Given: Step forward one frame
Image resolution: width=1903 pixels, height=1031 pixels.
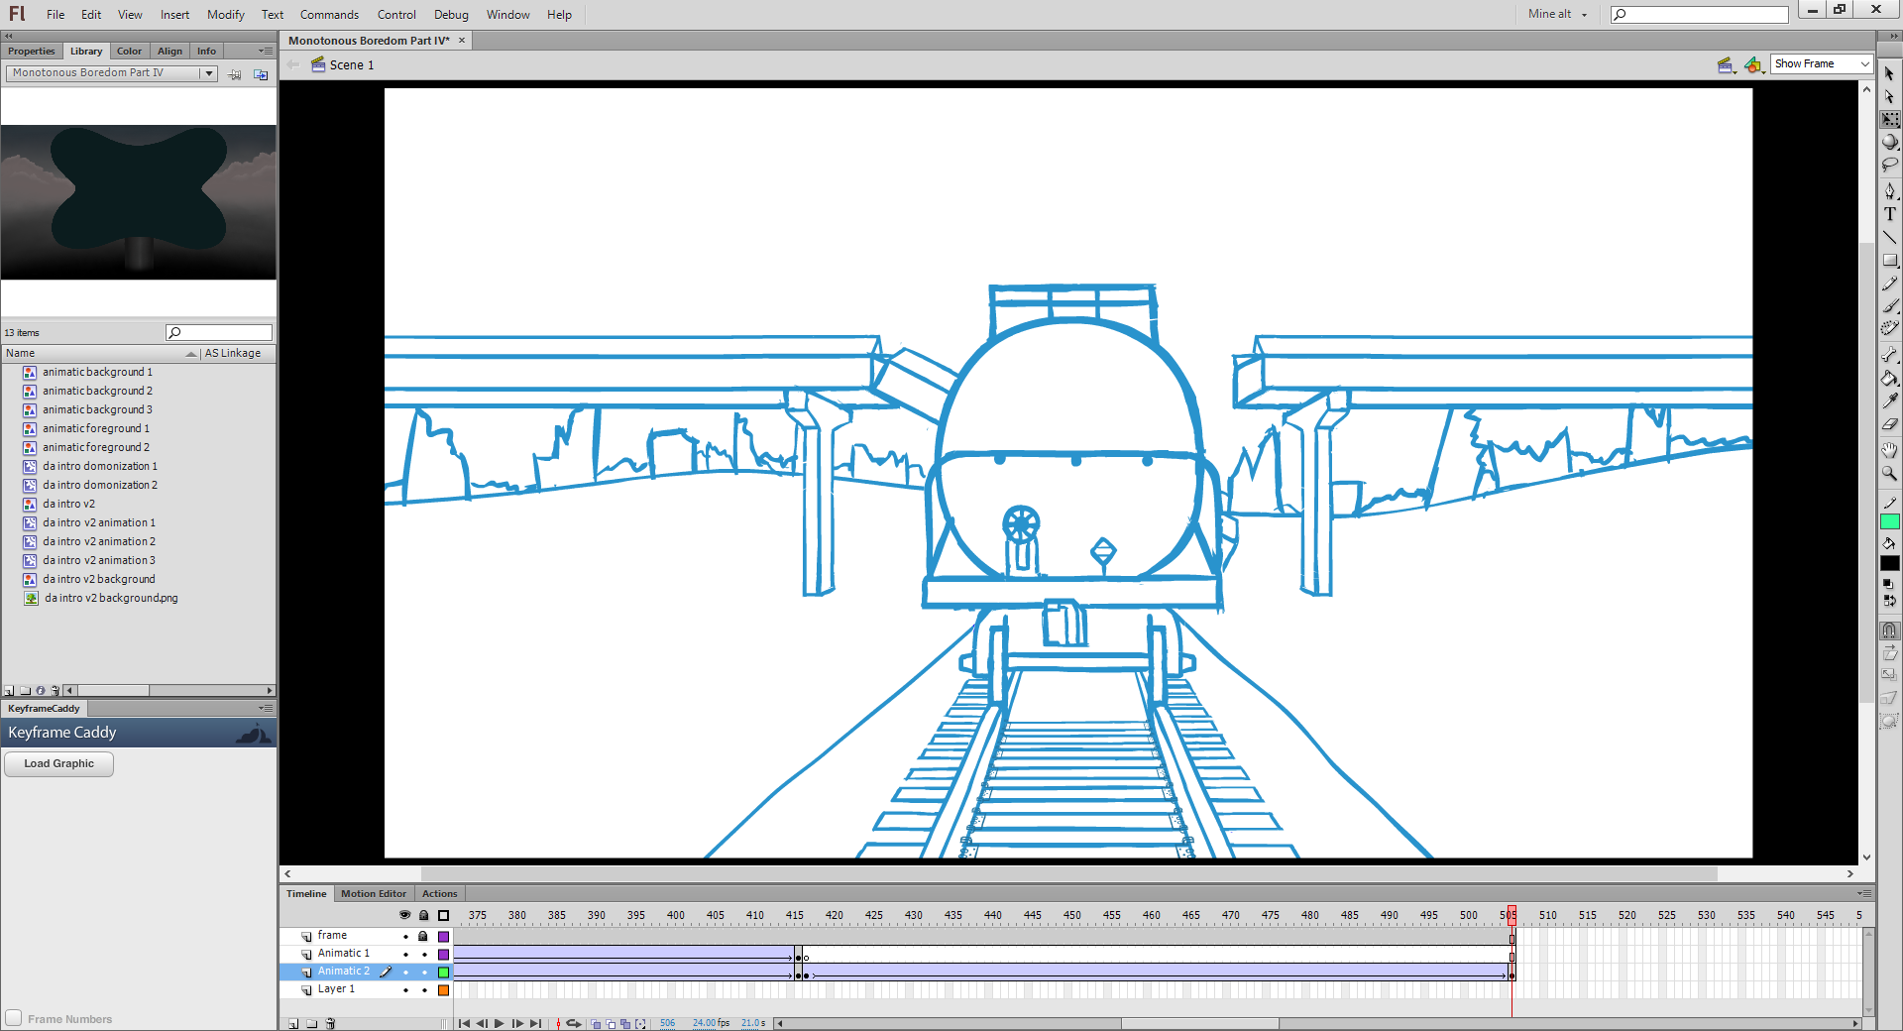Looking at the screenshot, I should tap(517, 1024).
